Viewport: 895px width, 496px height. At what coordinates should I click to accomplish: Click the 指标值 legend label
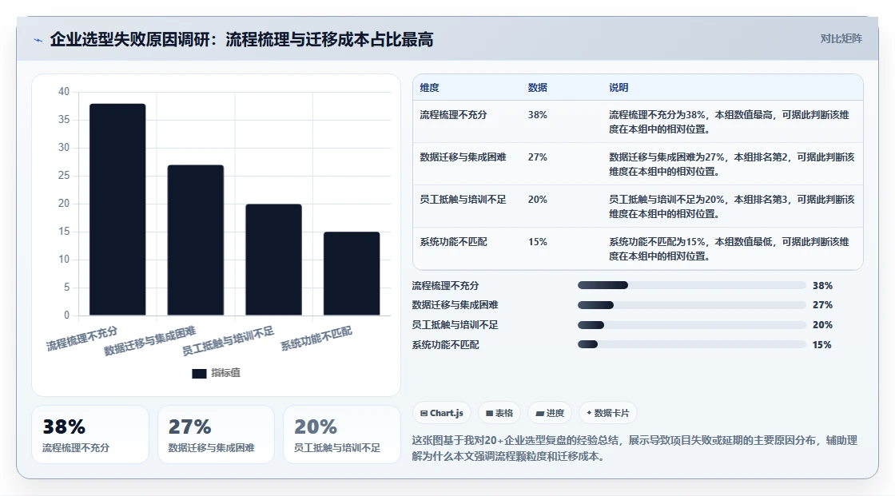[x=225, y=373]
